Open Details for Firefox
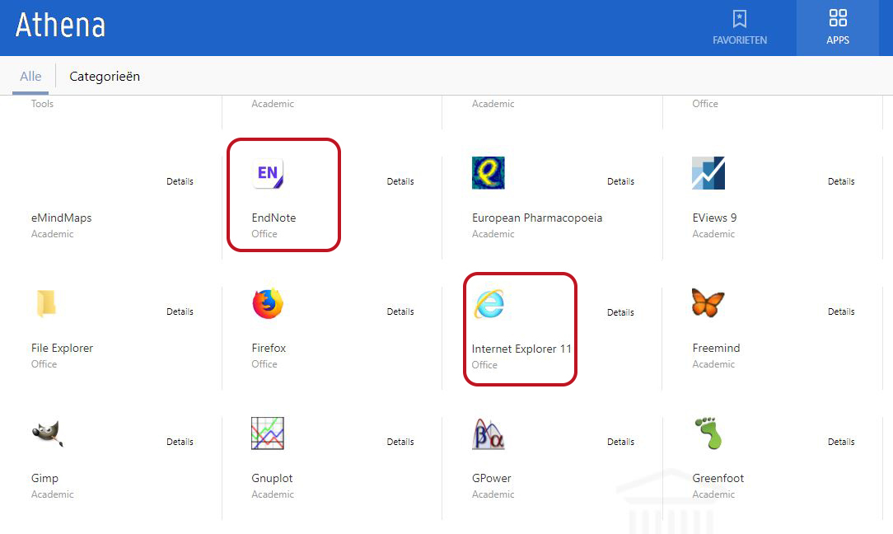893x534 pixels. tap(400, 311)
